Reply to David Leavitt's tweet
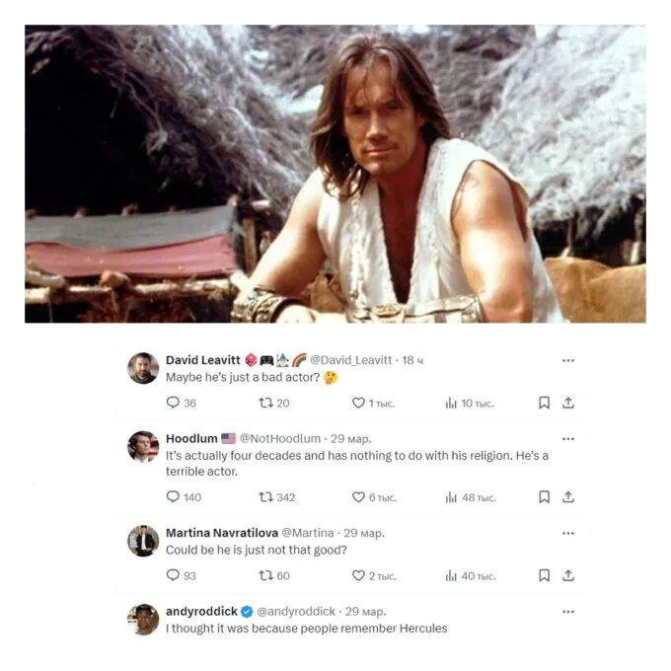 173,403
